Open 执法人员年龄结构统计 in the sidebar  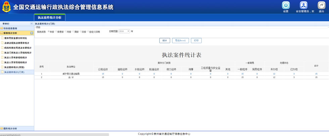pyautogui.click(x=15, y=57)
